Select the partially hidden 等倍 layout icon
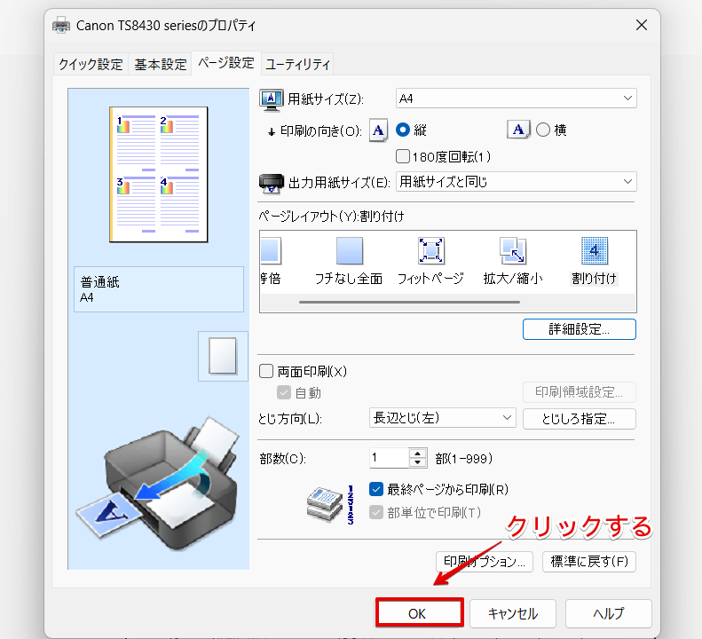702x639 pixels. [x=271, y=251]
